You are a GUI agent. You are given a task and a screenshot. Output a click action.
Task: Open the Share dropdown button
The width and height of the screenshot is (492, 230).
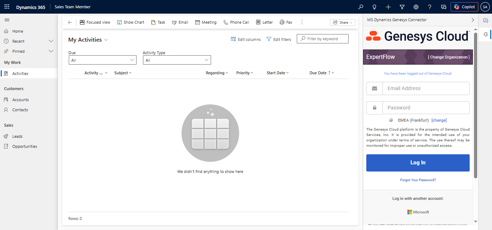coord(343,22)
